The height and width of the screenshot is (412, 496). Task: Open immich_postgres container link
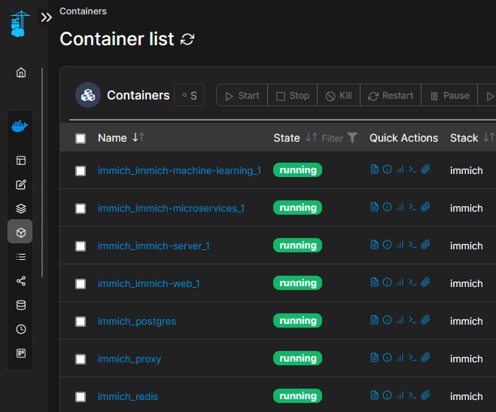point(137,321)
